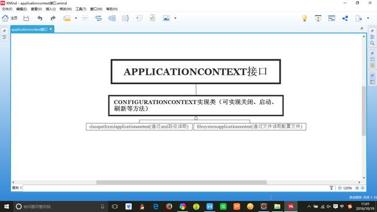Click the boundary icon
377x212 pixels.
(112, 18)
